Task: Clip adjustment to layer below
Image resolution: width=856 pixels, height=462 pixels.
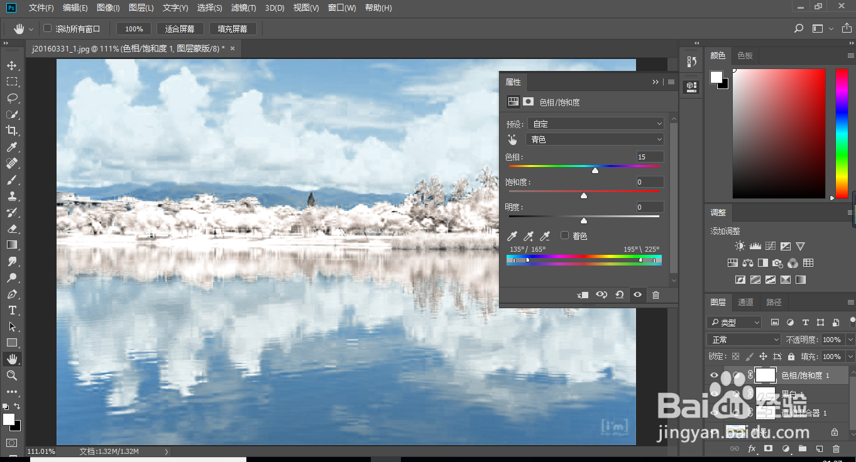Action: (583, 294)
